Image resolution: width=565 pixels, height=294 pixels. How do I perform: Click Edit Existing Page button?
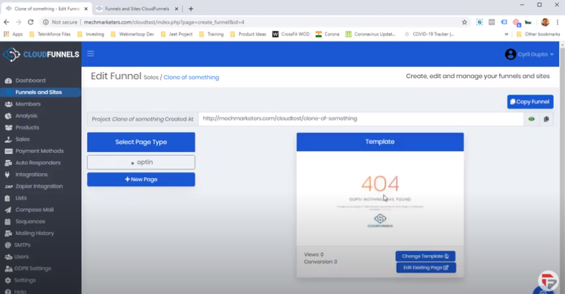[426, 268]
